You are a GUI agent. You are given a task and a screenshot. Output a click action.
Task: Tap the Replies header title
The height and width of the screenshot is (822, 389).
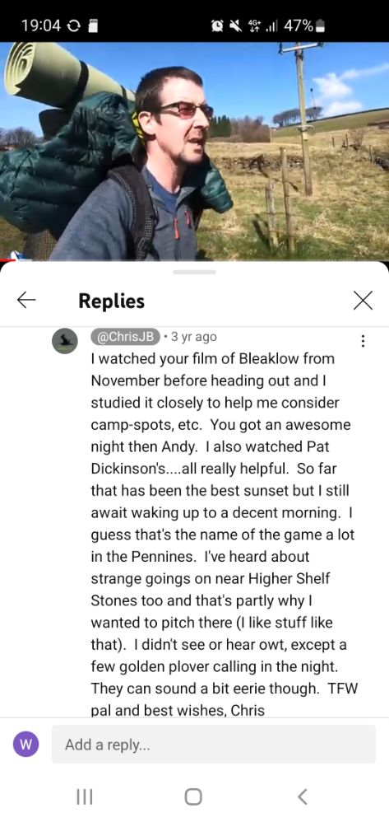point(112,301)
